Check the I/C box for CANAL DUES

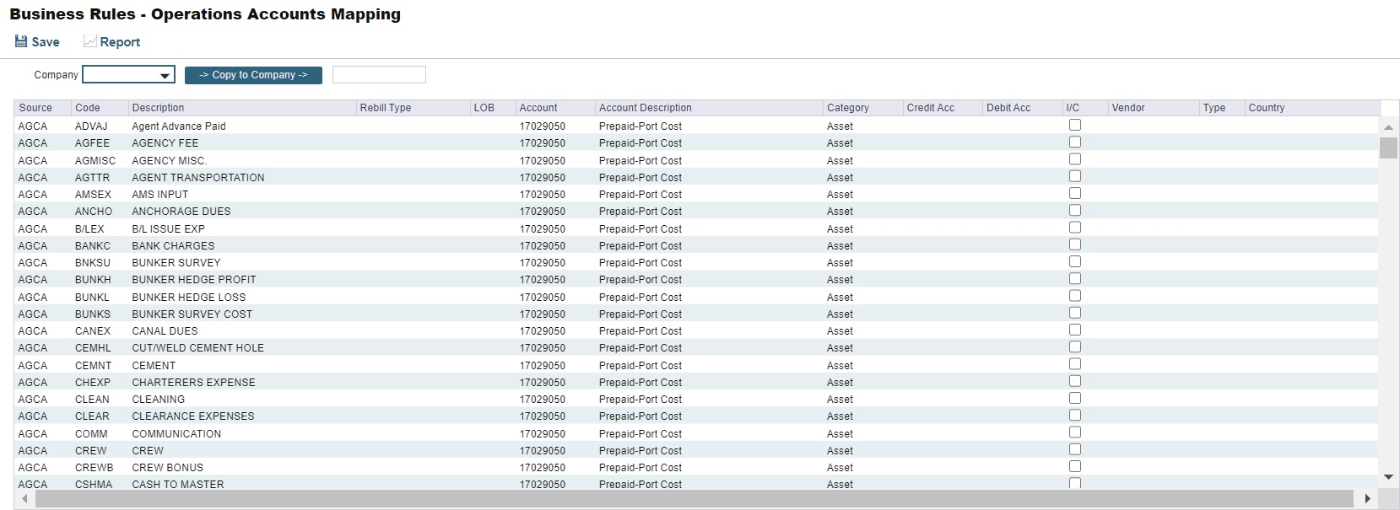[1075, 330]
